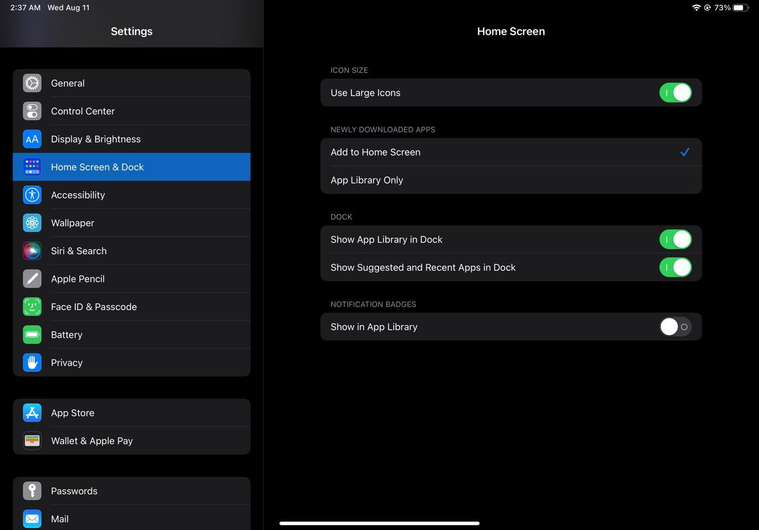The height and width of the screenshot is (530, 759).
Task: Click the Display & Brightness icon
Action: click(32, 139)
